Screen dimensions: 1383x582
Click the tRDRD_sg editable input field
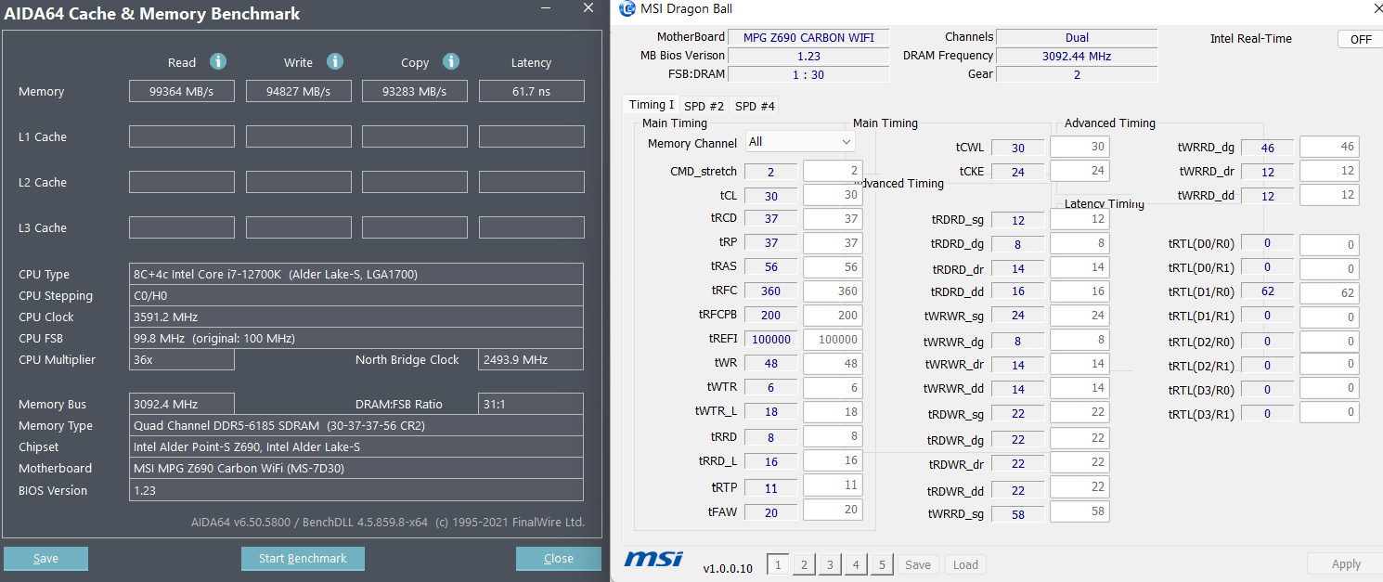pyautogui.click(x=1079, y=219)
